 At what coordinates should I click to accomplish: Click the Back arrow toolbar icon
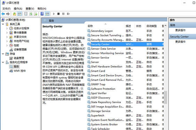3,14
